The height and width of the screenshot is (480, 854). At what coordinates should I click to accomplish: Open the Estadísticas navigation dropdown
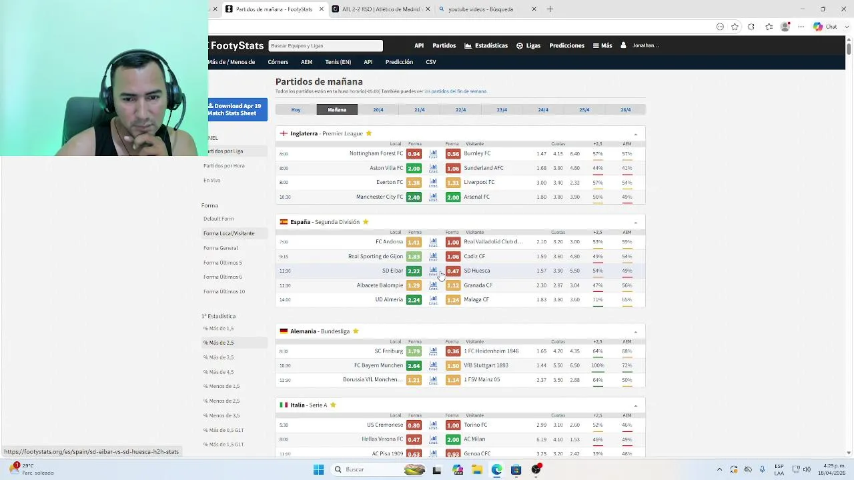[486, 45]
